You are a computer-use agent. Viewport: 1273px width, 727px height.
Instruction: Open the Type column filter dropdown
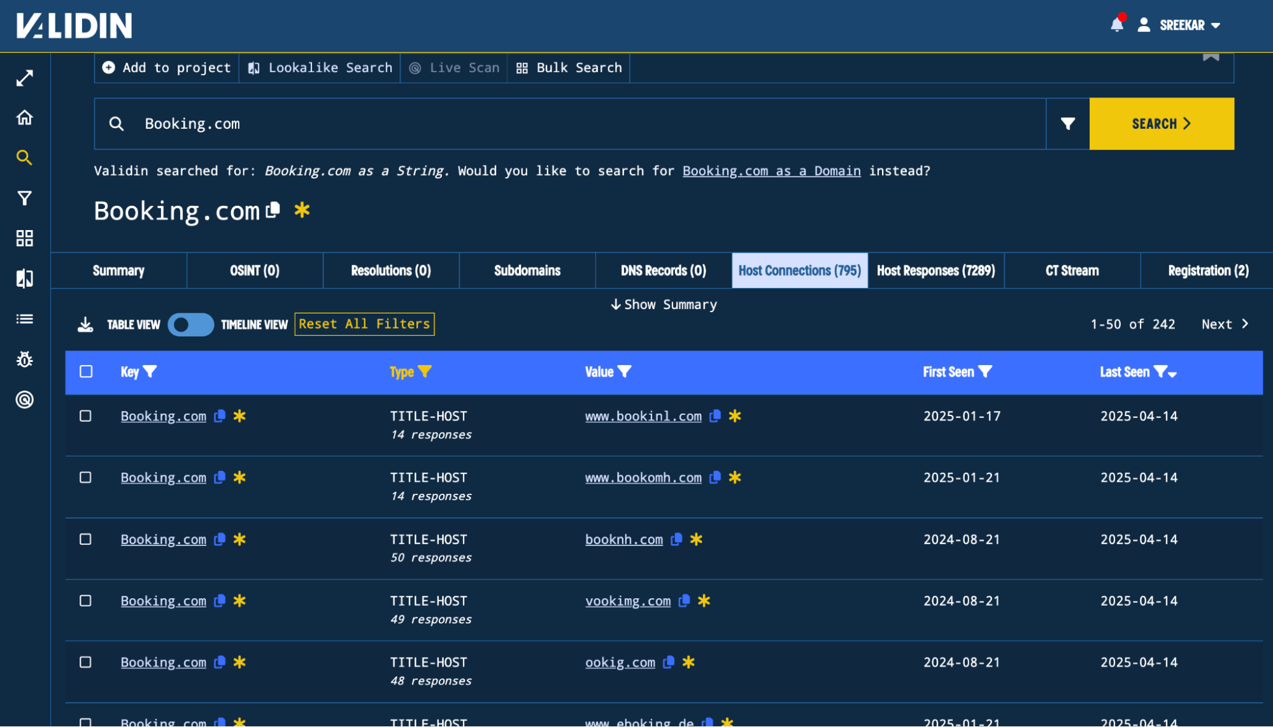tap(427, 371)
